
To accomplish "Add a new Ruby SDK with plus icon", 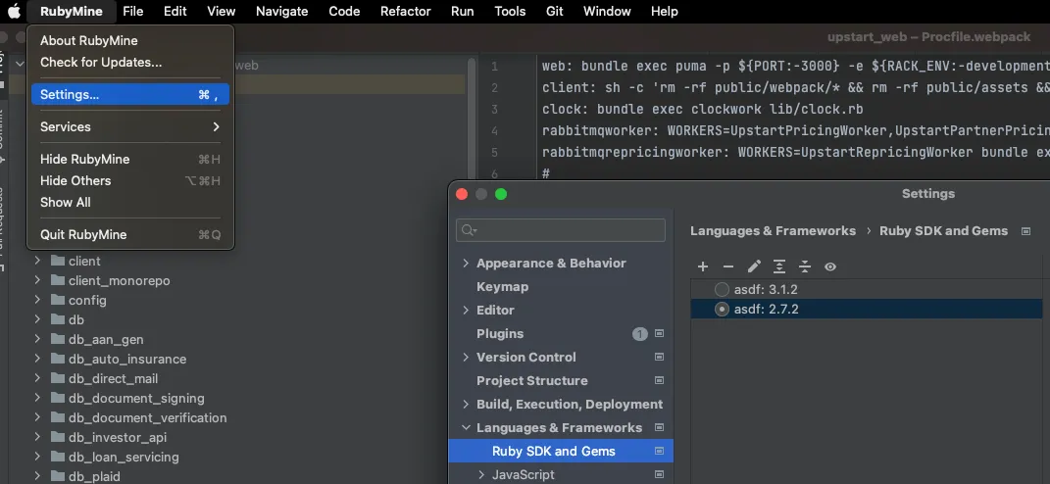I will 703,266.
